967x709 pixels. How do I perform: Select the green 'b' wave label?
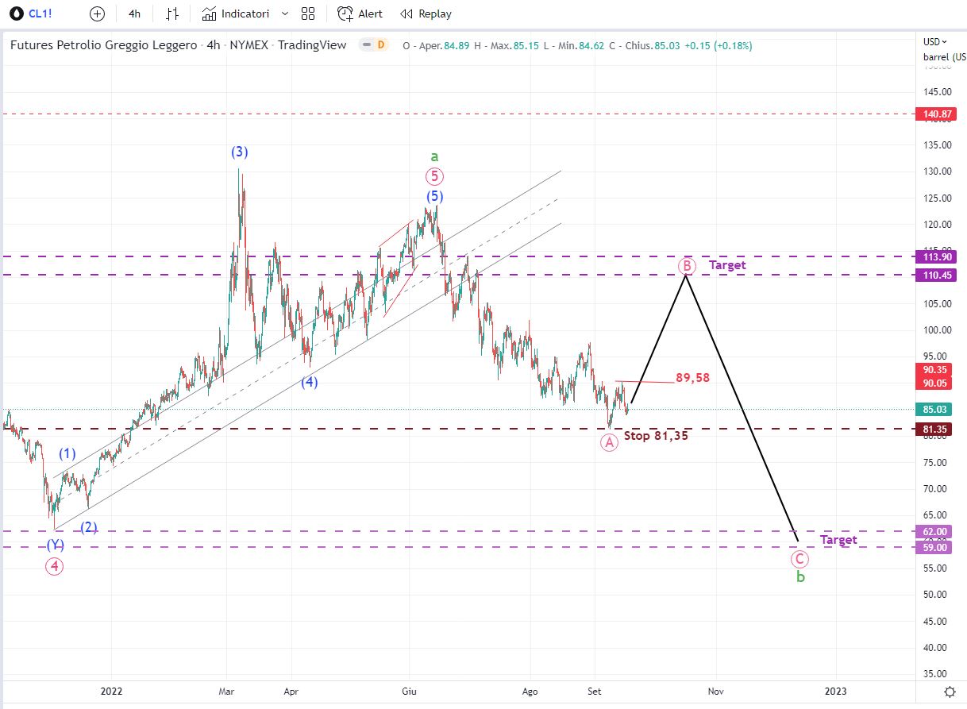[800, 576]
